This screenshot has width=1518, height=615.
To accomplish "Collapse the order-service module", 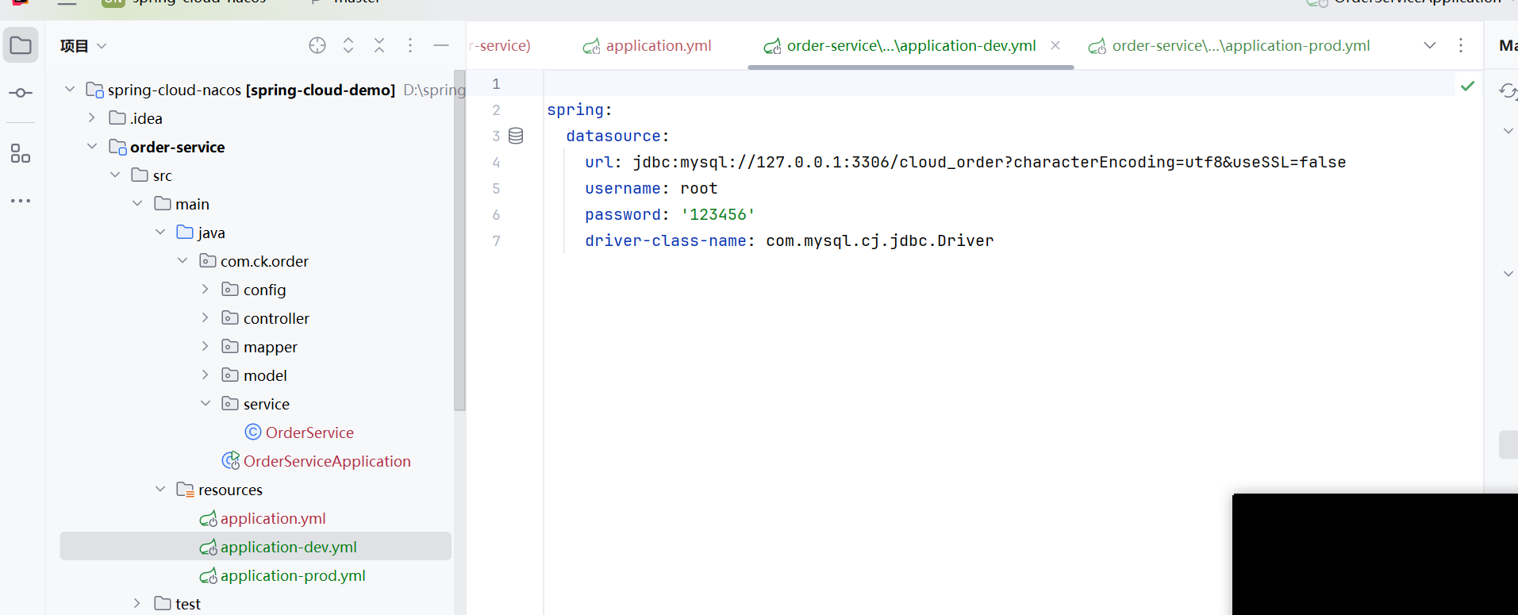I will tap(92, 146).
